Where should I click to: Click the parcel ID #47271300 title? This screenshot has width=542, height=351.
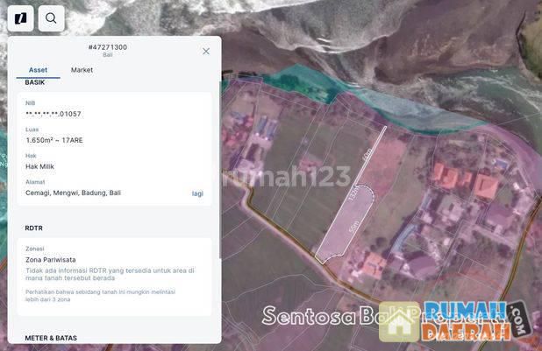(x=108, y=47)
